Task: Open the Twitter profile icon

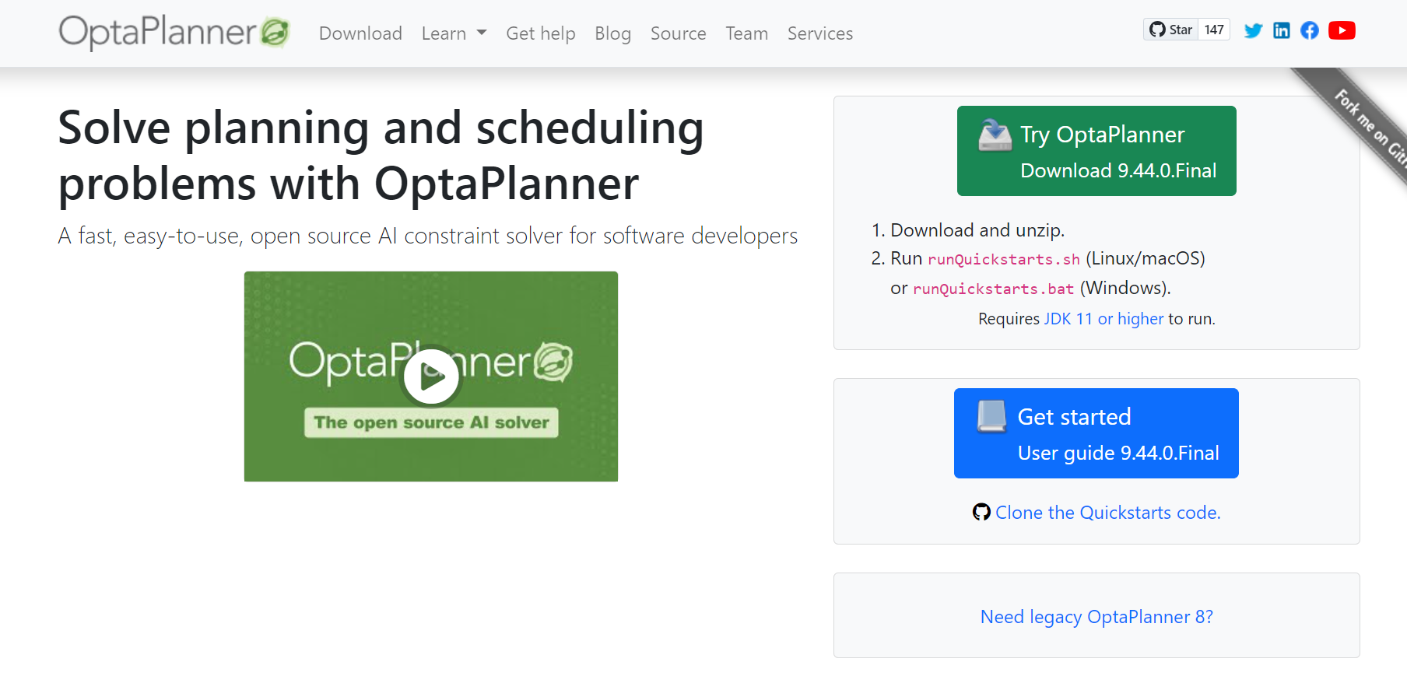Action: tap(1253, 30)
